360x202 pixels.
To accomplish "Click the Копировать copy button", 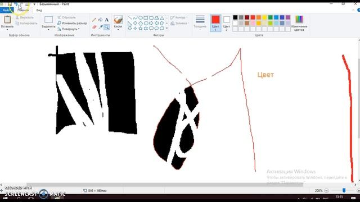I will point(26,23).
